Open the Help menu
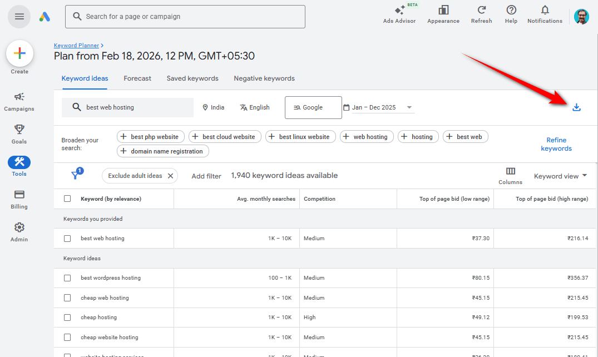The height and width of the screenshot is (357, 598). (511, 14)
